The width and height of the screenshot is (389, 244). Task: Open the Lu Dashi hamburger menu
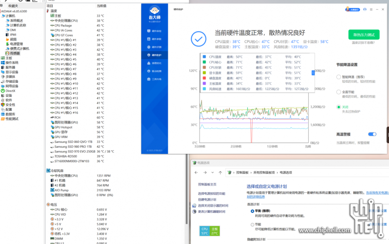(371, 10)
